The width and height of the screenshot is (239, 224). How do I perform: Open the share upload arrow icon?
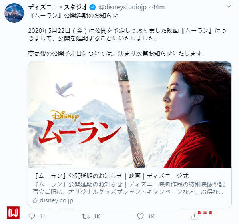pyautogui.click(x=194, y=216)
